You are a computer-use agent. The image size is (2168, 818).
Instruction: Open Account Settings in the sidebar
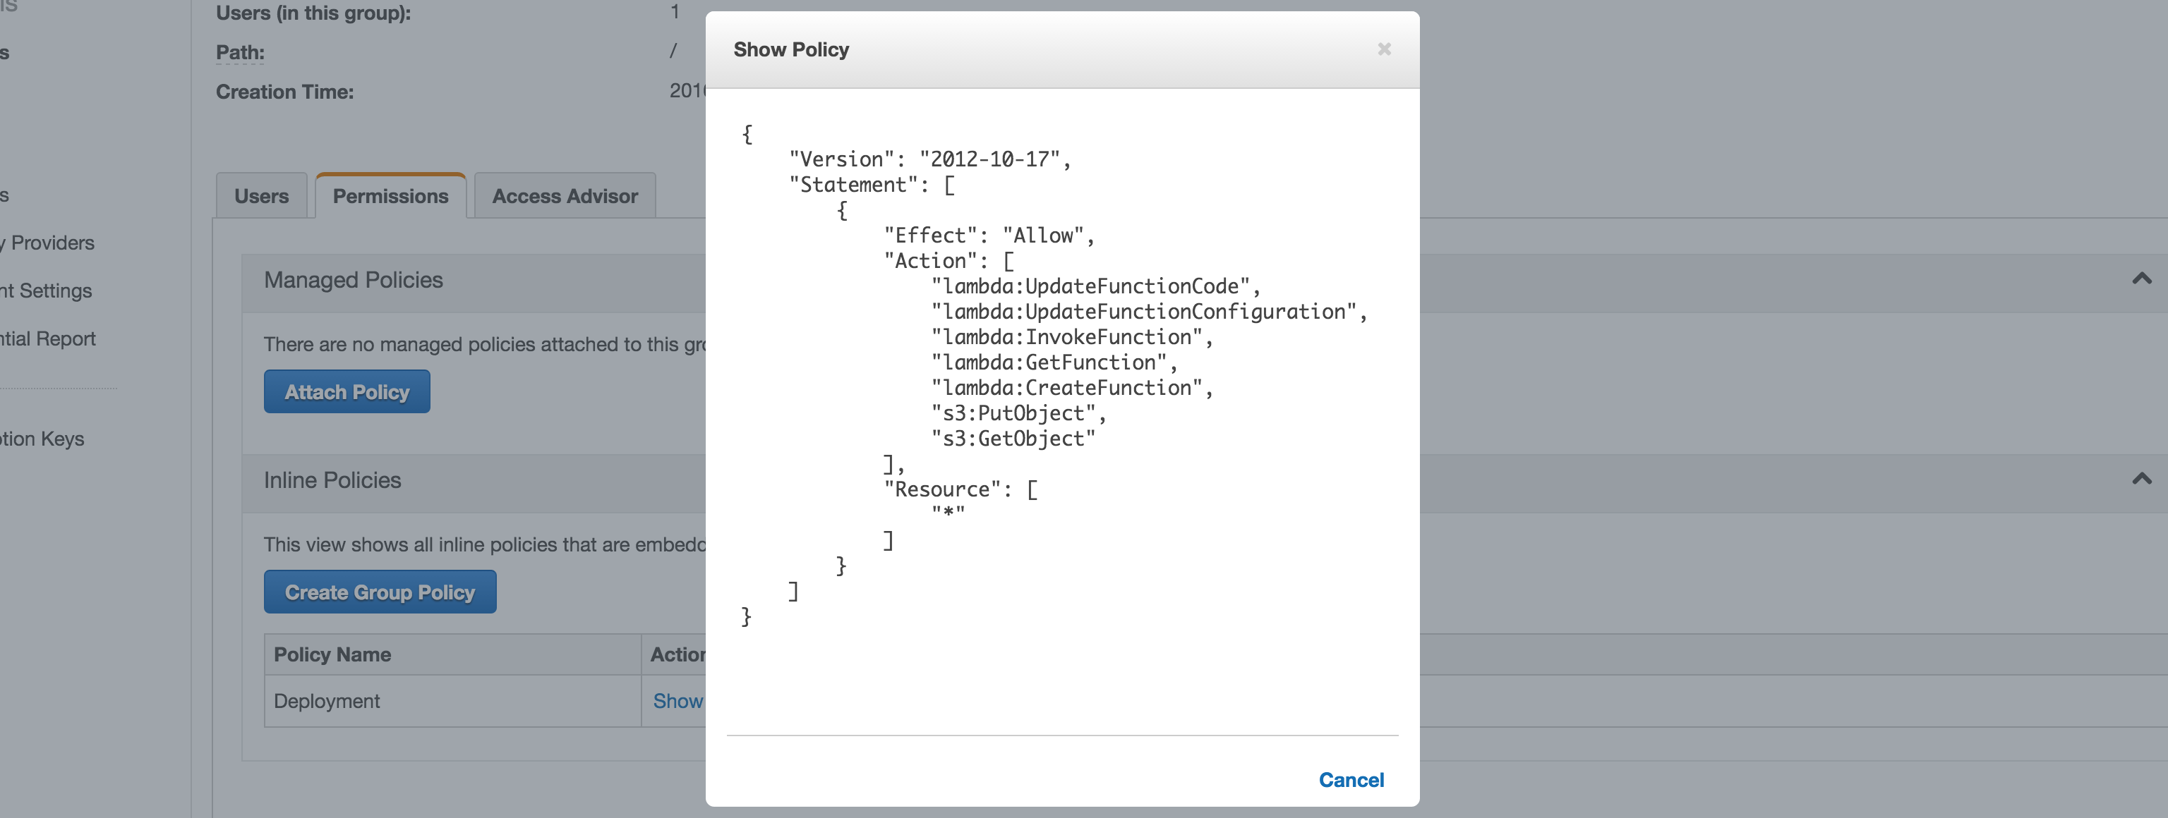49,291
